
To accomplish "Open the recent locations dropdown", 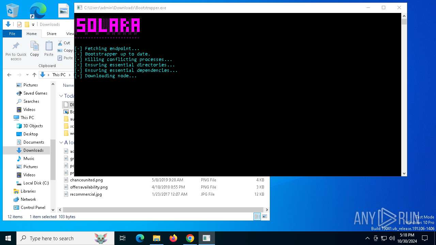I will pos(27,75).
